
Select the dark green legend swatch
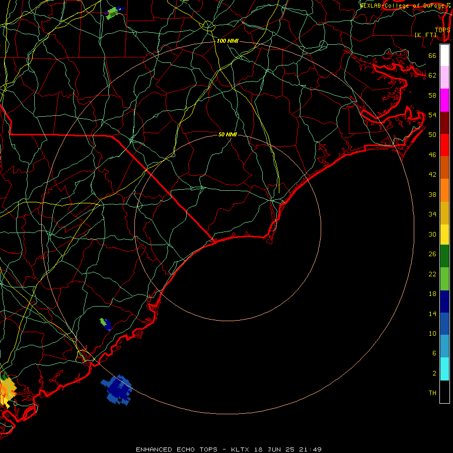coord(444,256)
